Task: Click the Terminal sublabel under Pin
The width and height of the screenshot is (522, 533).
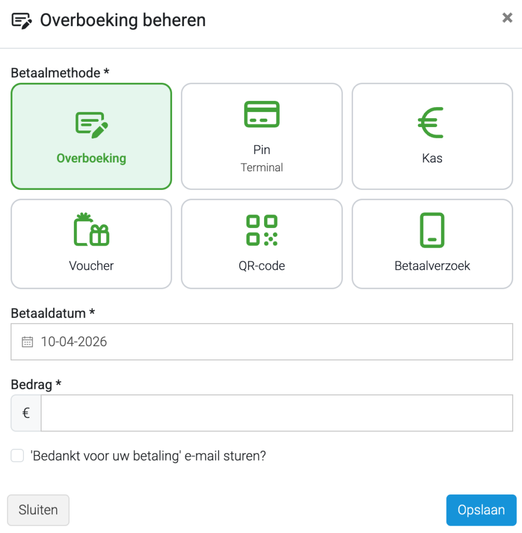Action: 262,168
